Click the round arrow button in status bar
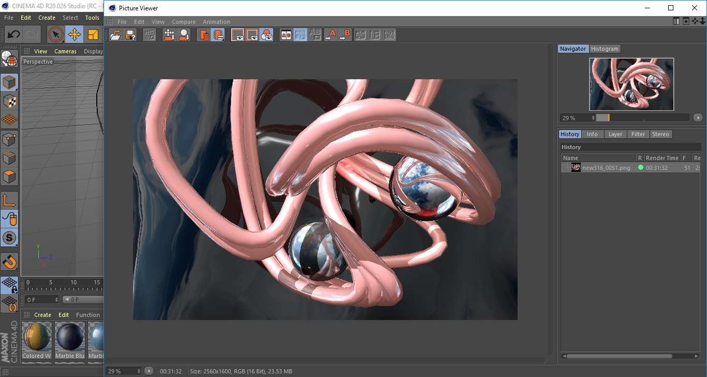The height and width of the screenshot is (377, 707). 149,371
